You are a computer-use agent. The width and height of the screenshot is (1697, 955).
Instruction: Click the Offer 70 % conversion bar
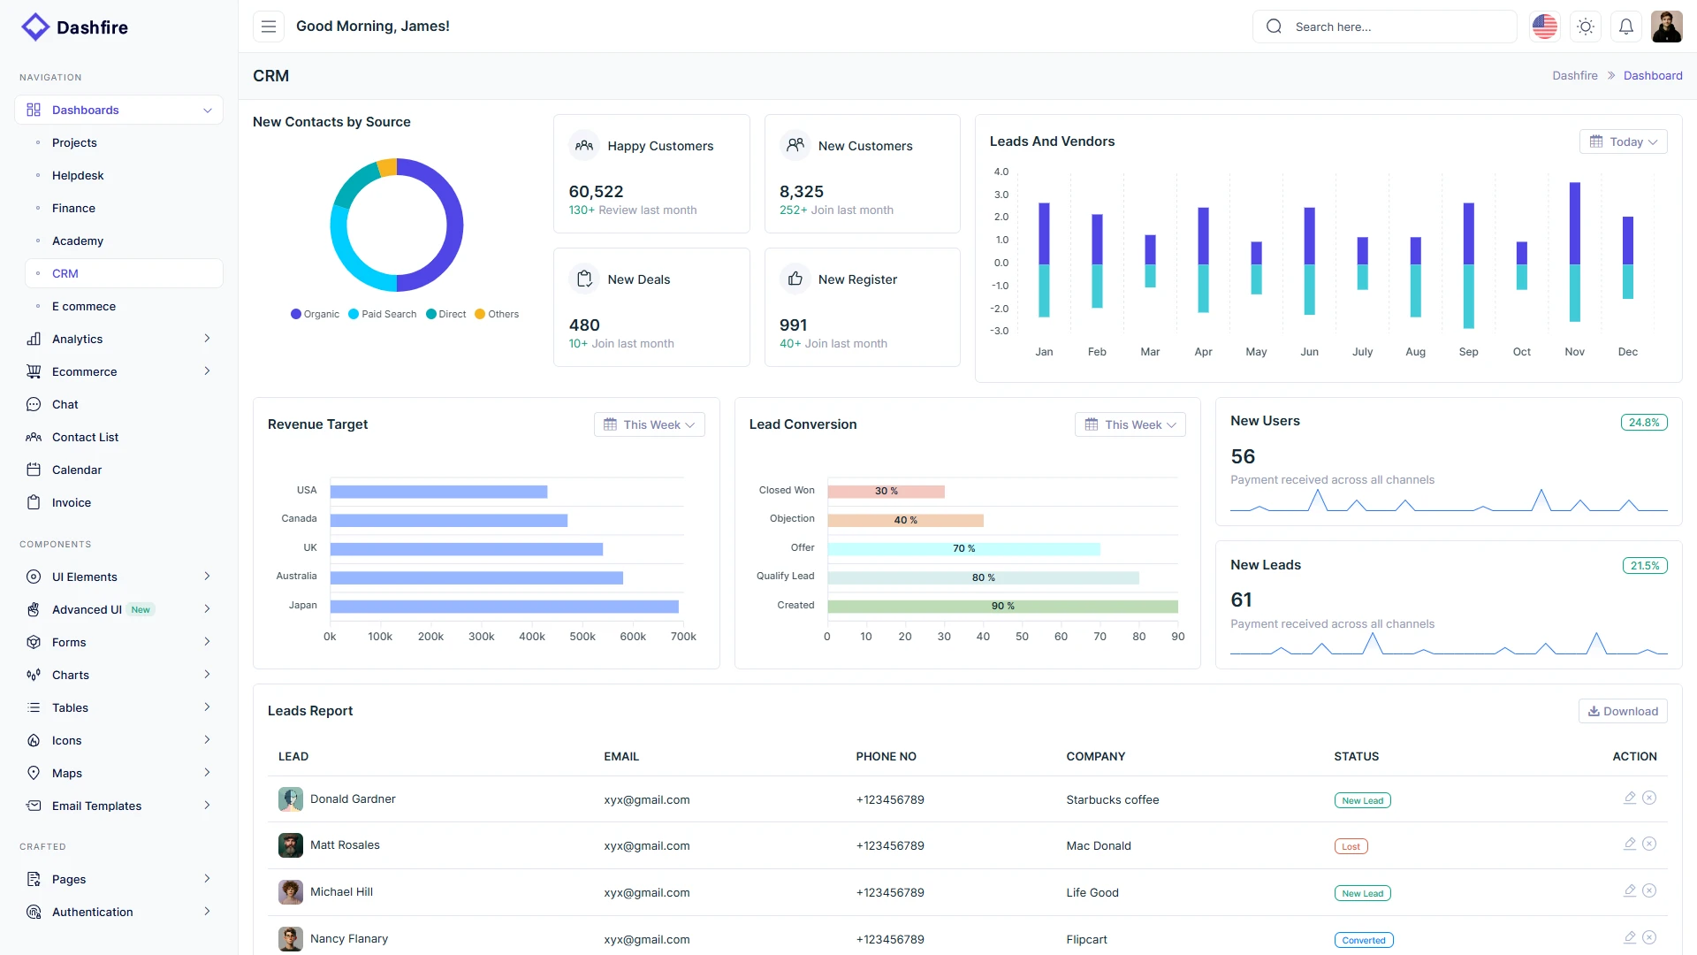[963, 549]
